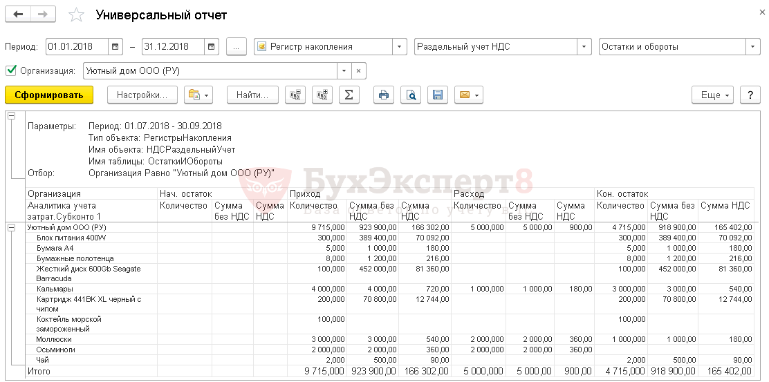Click the back navigation arrow

[18, 15]
